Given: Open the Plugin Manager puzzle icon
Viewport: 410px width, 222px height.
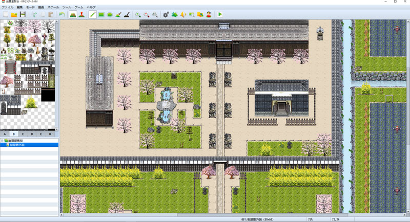Looking at the screenshot, I should coord(175,15).
